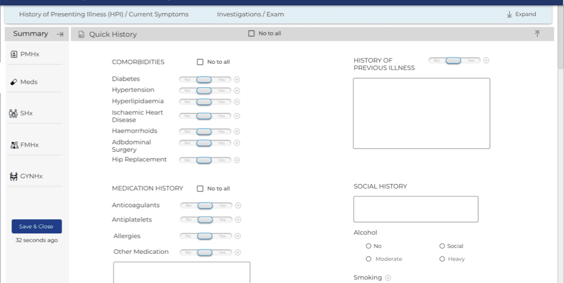Click the GYNHx sidebar icon

[14, 176]
